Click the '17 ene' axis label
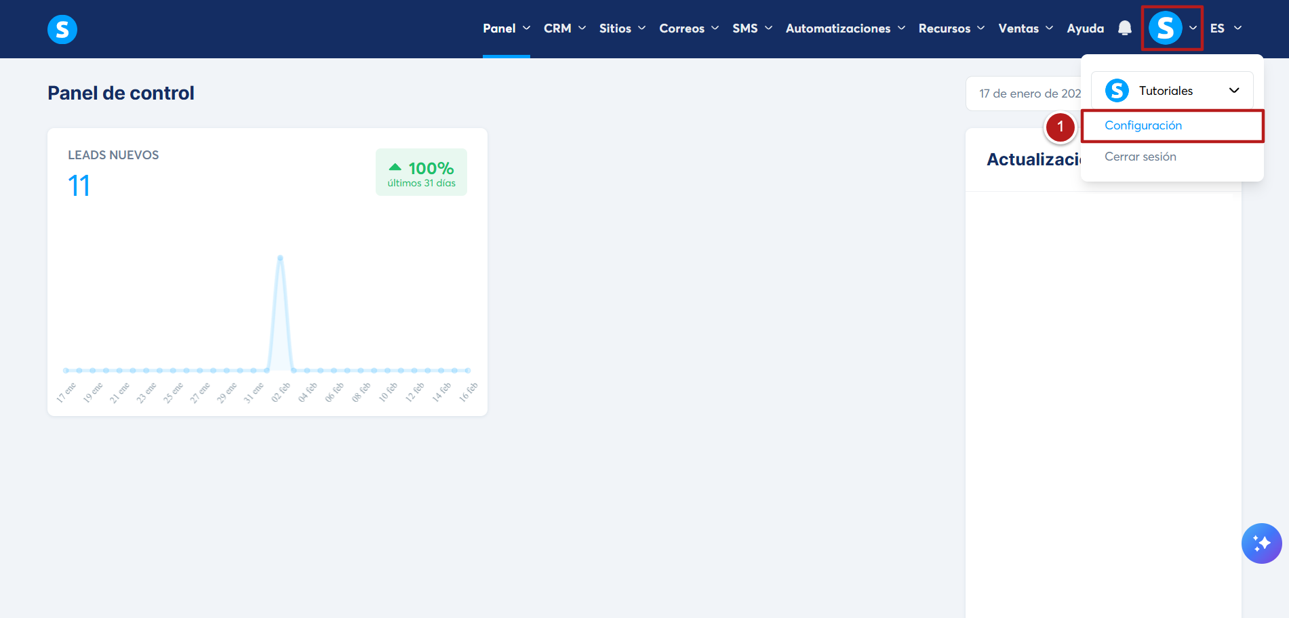This screenshot has height=618, width=1289. coord(66,393)
